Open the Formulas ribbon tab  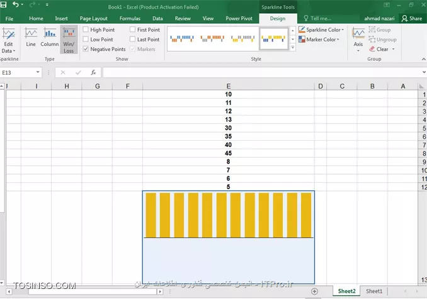130,19
